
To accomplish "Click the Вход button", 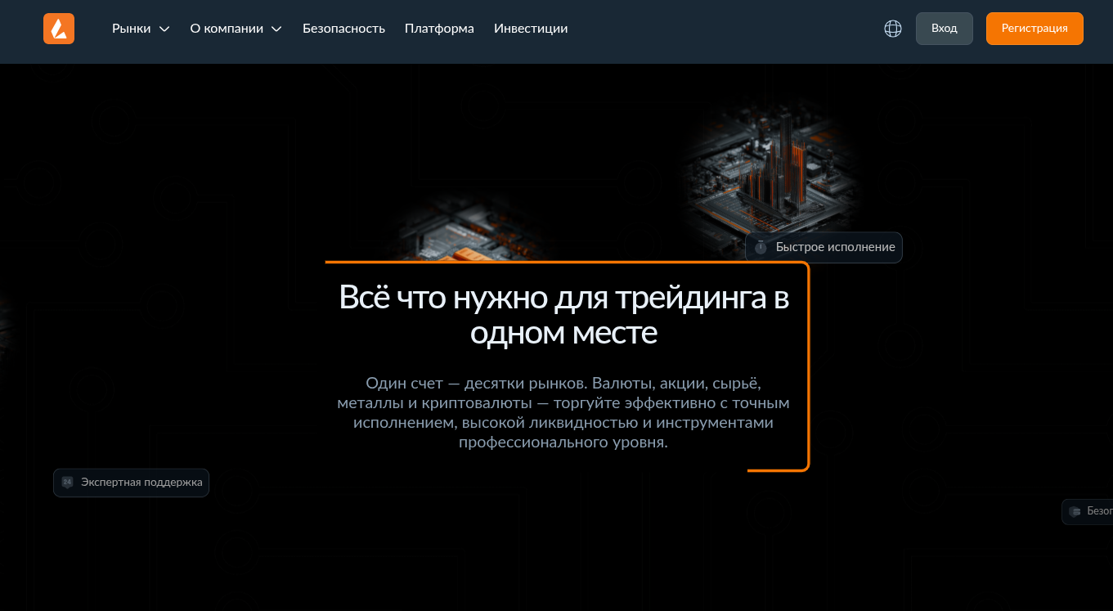I will pyautogui.click(x=944, y=28).
